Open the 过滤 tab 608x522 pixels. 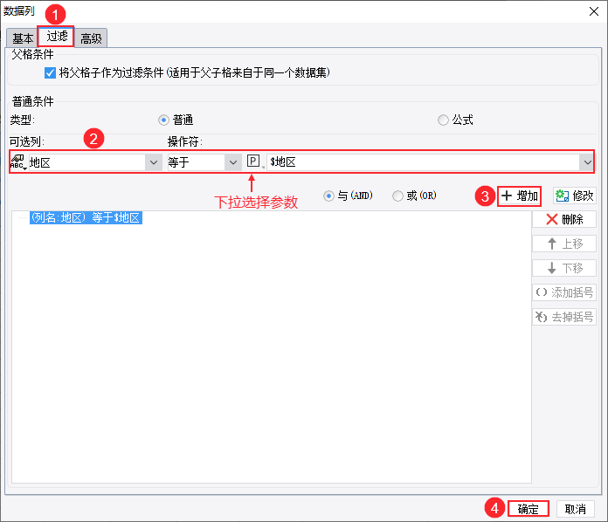click(x=56, y=37)
